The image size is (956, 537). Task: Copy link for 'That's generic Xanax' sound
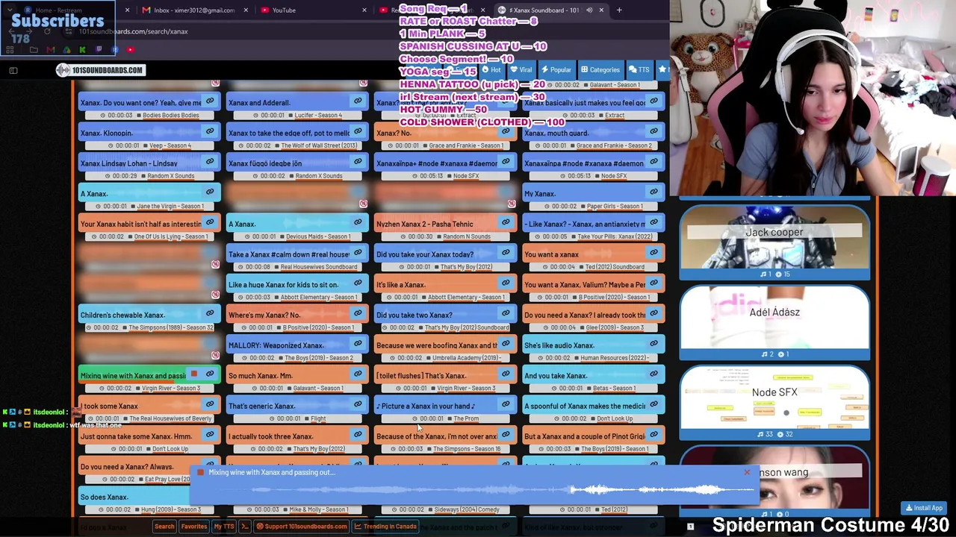pos(358,405)
